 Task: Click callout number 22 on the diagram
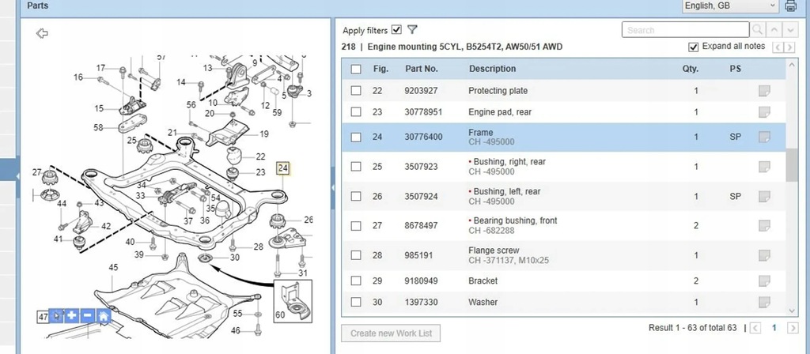coord(261,156)
